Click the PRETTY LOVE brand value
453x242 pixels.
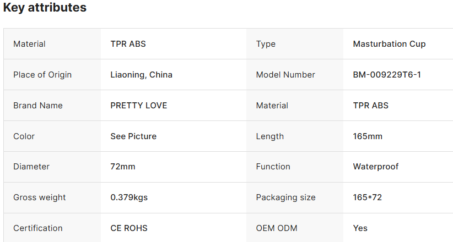[139, 106]
